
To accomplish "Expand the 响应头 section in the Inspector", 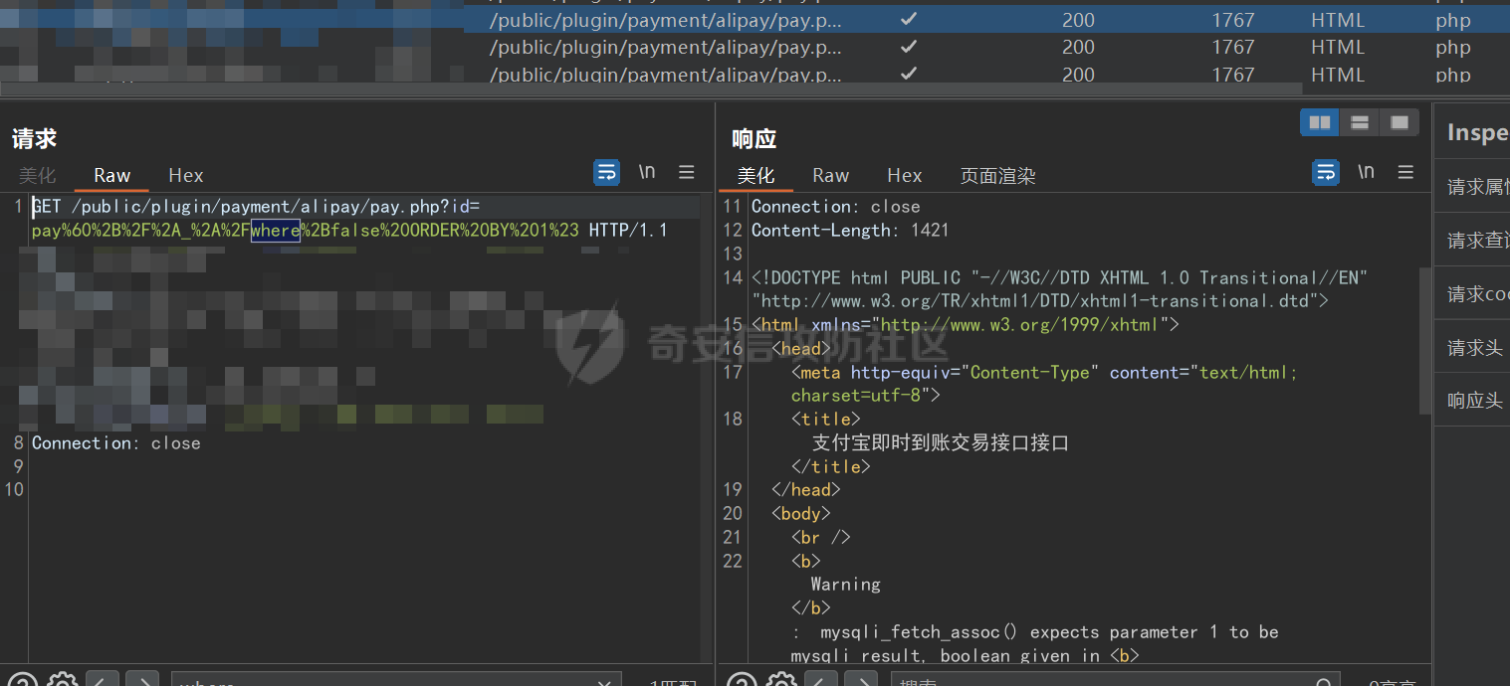I will 1472,401.
